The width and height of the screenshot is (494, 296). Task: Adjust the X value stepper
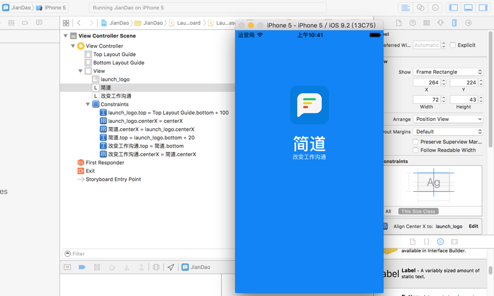(x=443, y=83)
